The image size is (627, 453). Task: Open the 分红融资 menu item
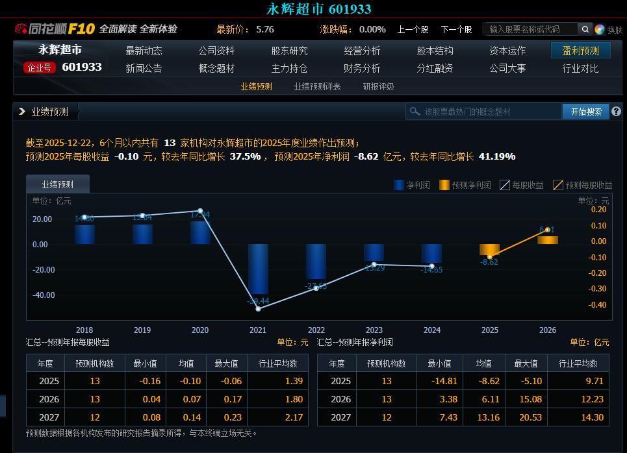click(x=435, y=68)
